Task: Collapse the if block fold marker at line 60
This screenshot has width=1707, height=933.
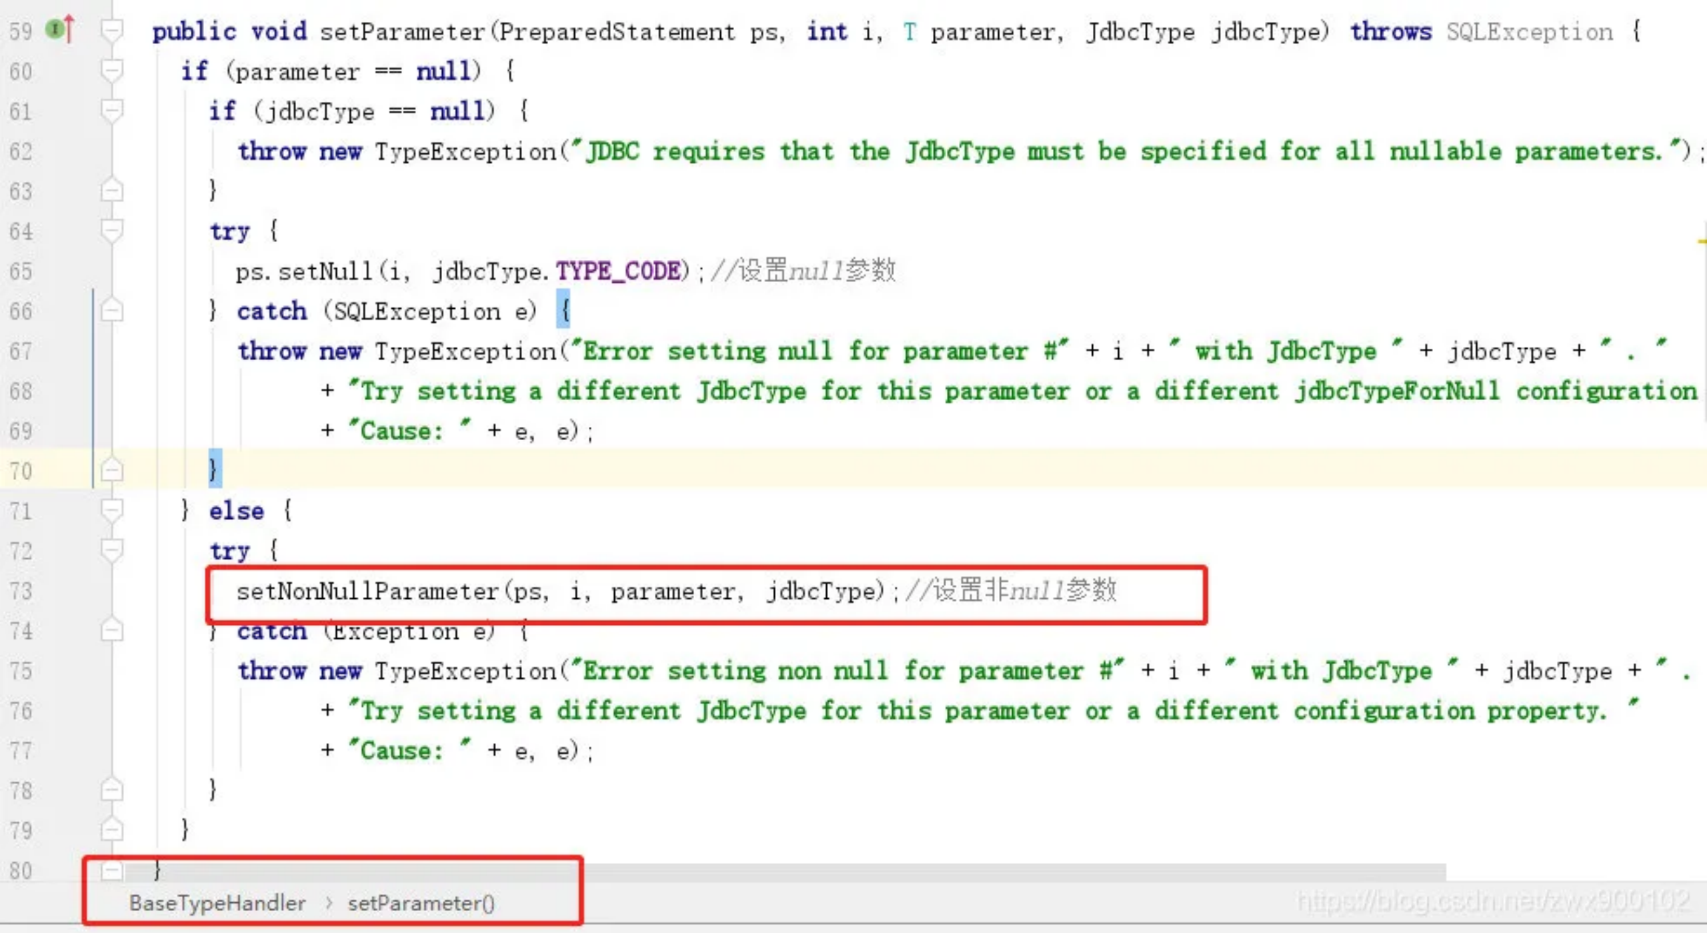Action: click(x=113, y=70)
